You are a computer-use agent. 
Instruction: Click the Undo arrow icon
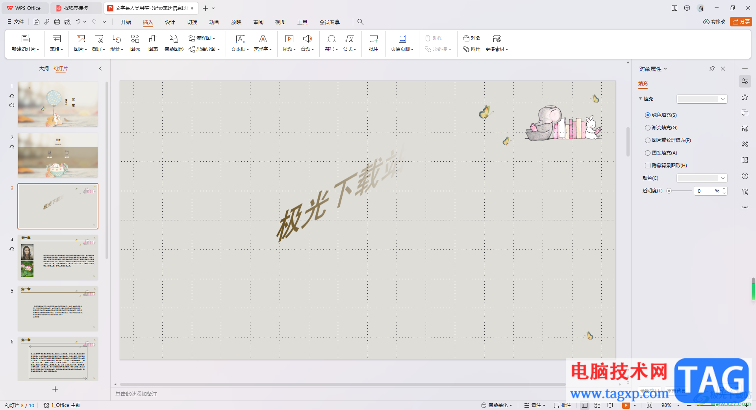click(x=78, y=22)
